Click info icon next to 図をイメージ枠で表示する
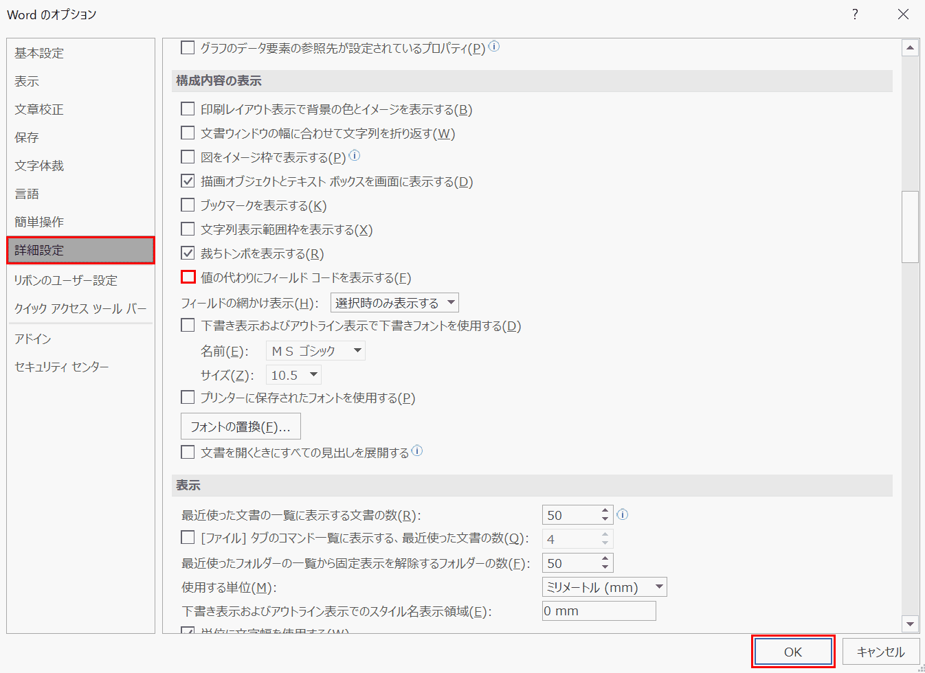Image resolution: width=925 pixels, height=673 pixels. tap(355, 156)
